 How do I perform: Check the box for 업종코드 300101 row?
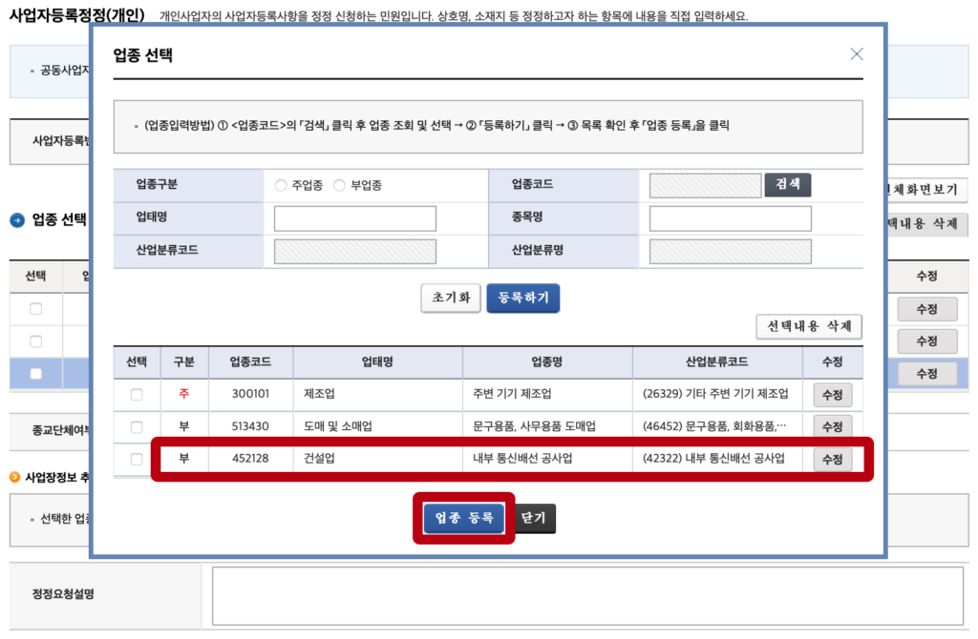[x=137, y=395]
